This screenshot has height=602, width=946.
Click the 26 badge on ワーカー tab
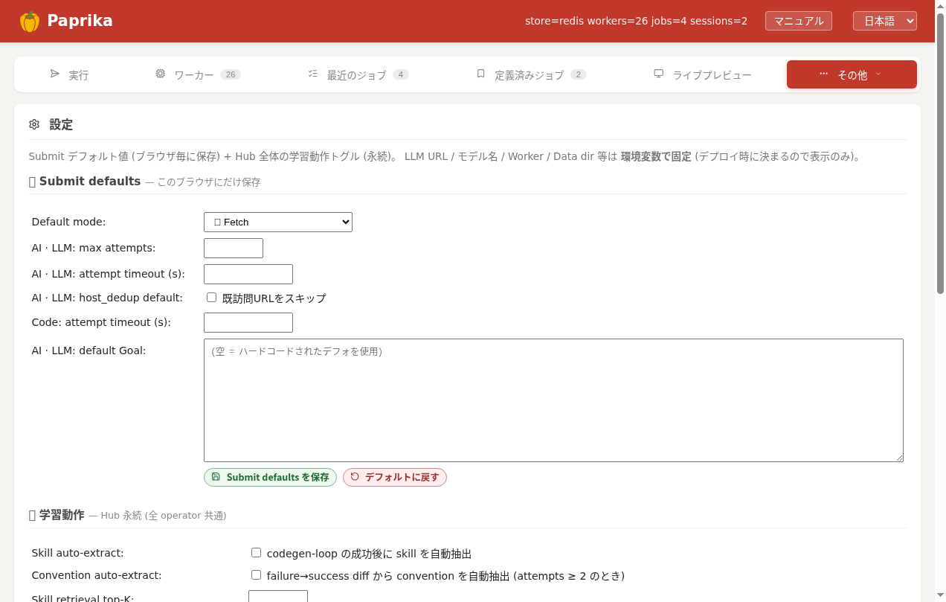tap(231, 74)
